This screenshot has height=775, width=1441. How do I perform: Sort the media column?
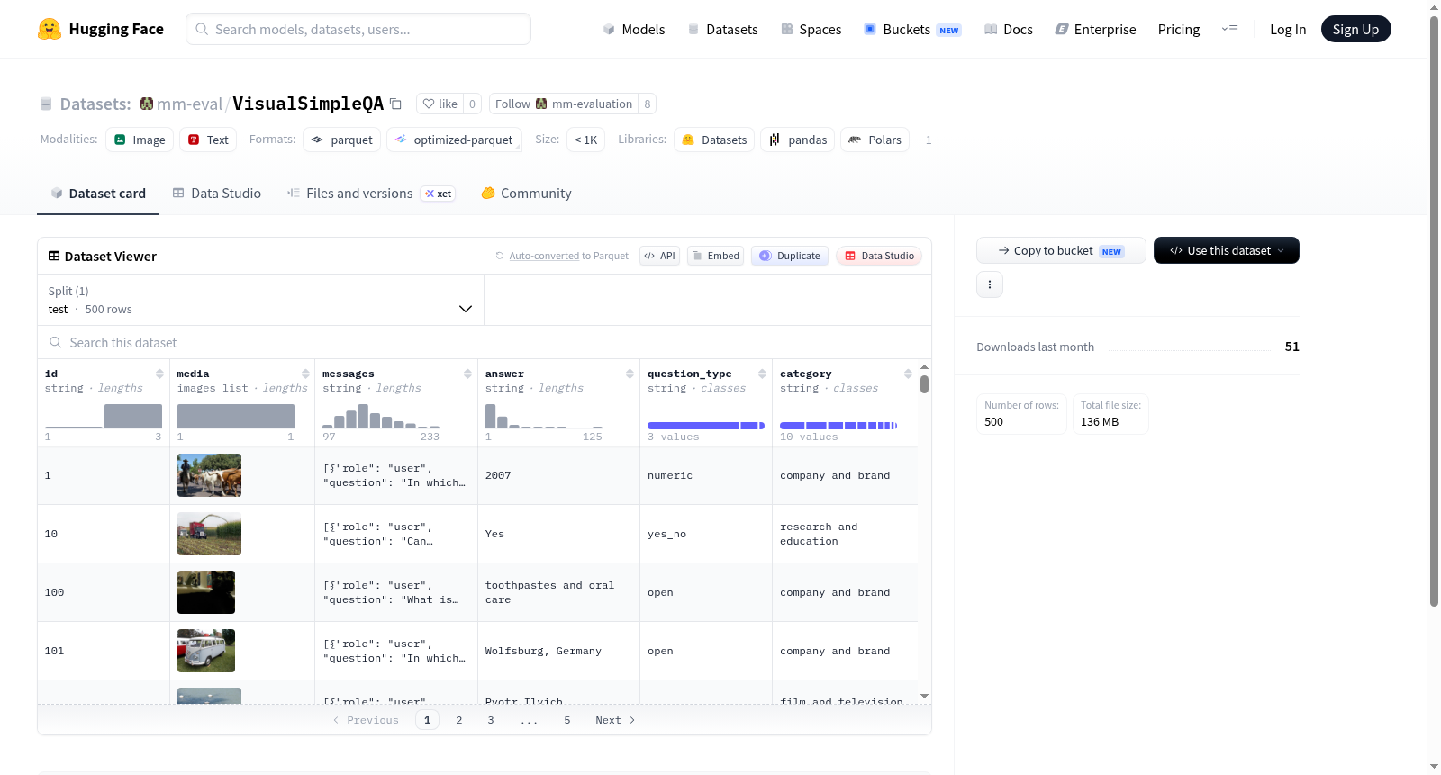[305, 374]
